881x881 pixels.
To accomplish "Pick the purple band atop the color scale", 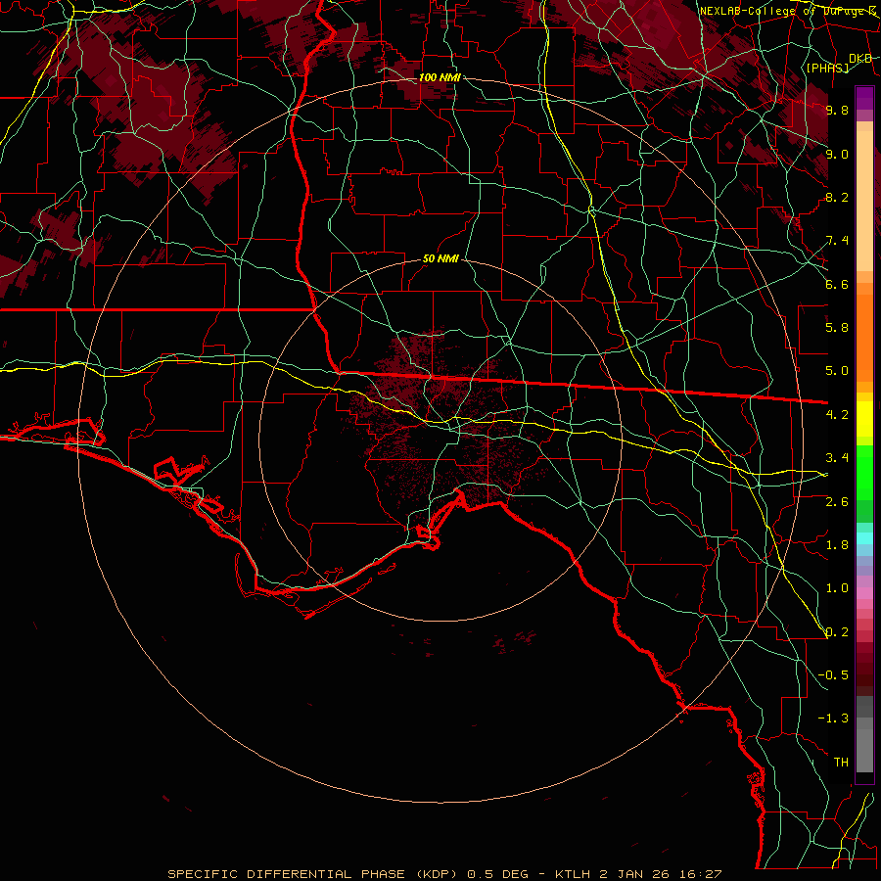I will point(864,98).
